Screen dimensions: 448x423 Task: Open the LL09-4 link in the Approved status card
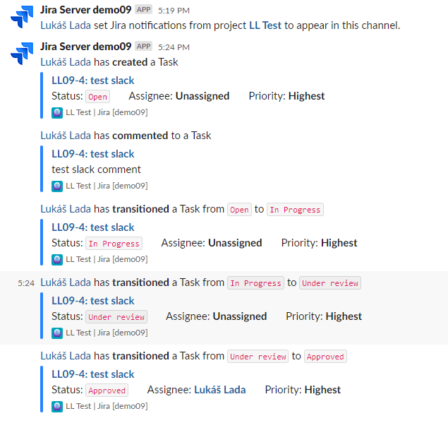coord(93,374)
